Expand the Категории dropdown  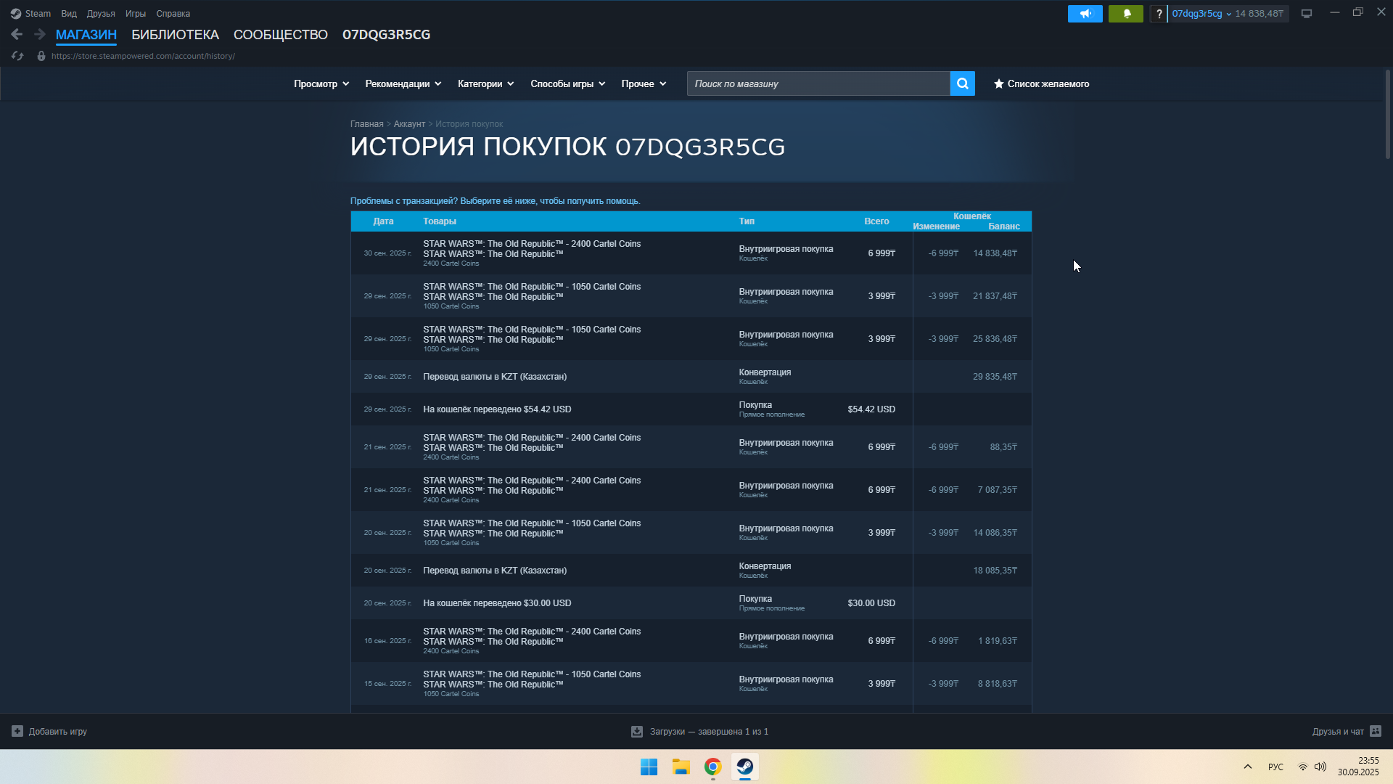coord(485,84)
